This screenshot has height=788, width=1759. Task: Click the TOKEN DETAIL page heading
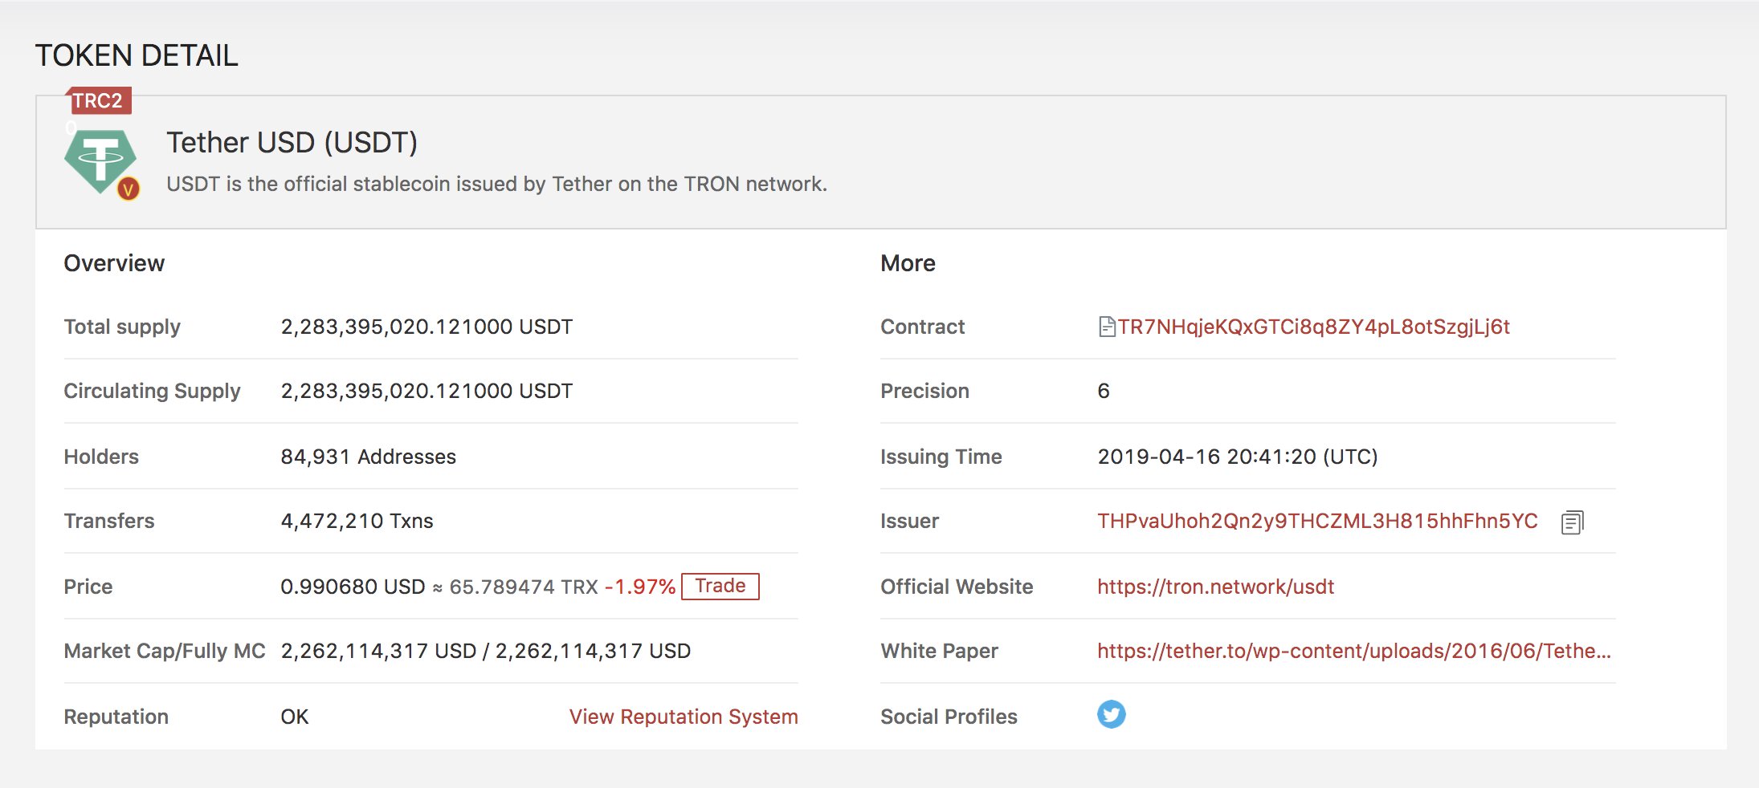(x=137, y=55)
